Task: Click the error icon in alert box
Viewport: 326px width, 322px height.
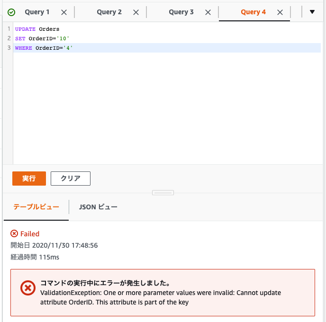Action: [x=27, y=288]
